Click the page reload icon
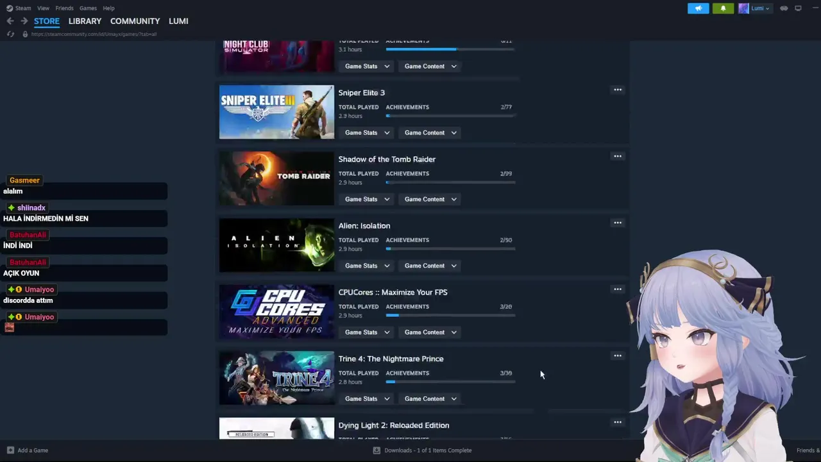821x462 pixels. pos(10,34)
